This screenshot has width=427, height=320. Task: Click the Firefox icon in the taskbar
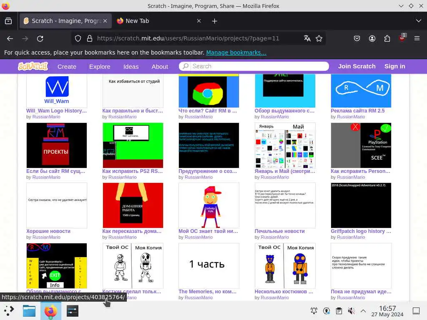(50, 311)
